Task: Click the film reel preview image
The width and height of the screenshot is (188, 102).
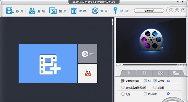Action: (x=151, y=40)
